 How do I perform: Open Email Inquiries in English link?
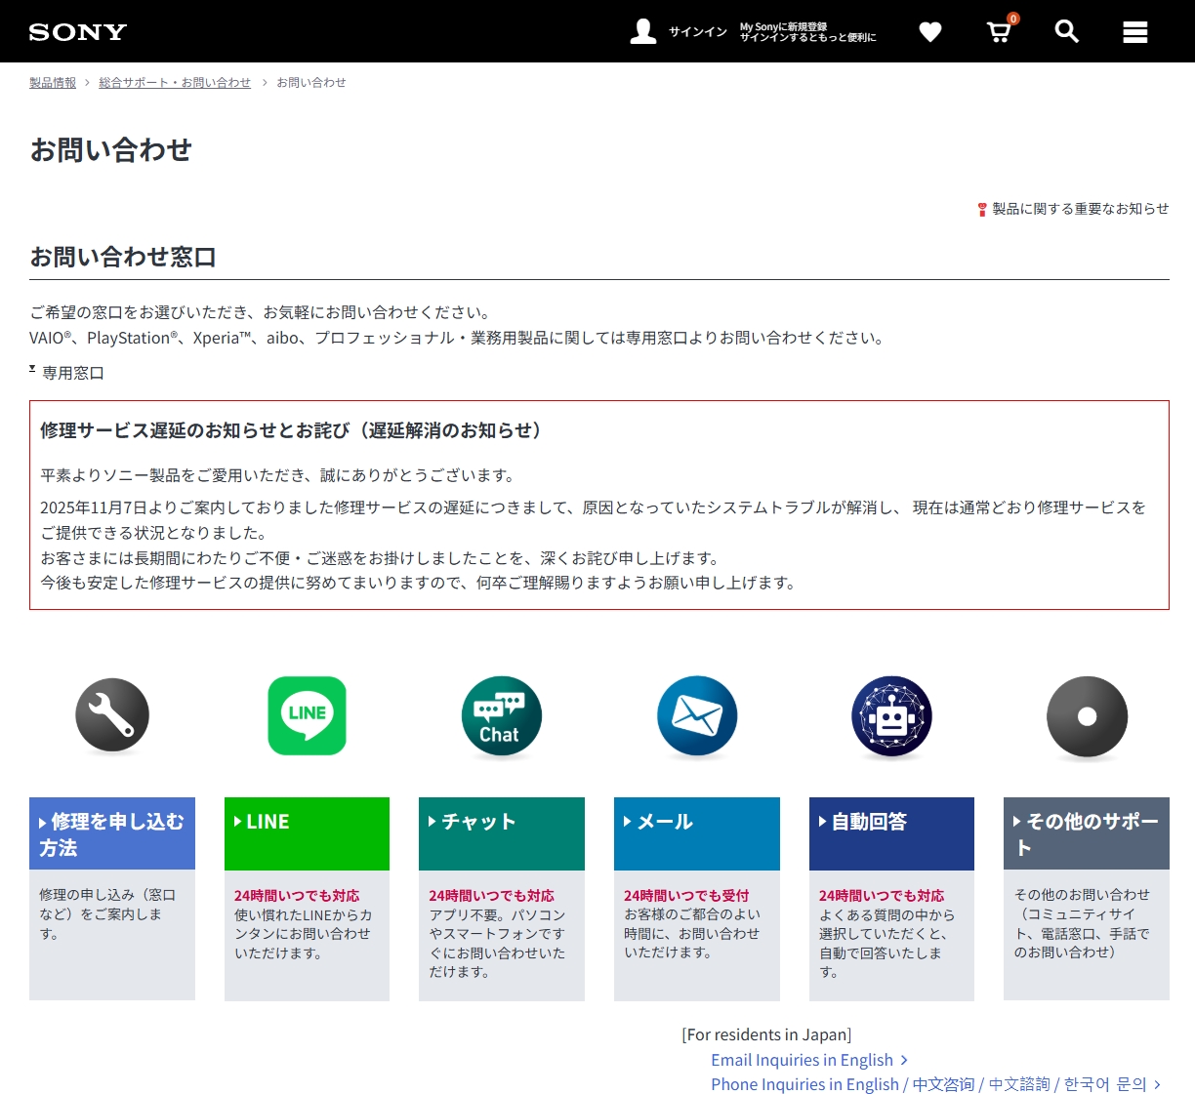point(802,1060)
